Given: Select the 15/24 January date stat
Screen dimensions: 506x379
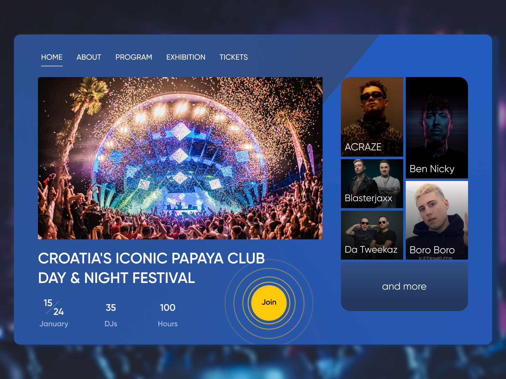Looking at the screenshot, I should pos(54,313).
